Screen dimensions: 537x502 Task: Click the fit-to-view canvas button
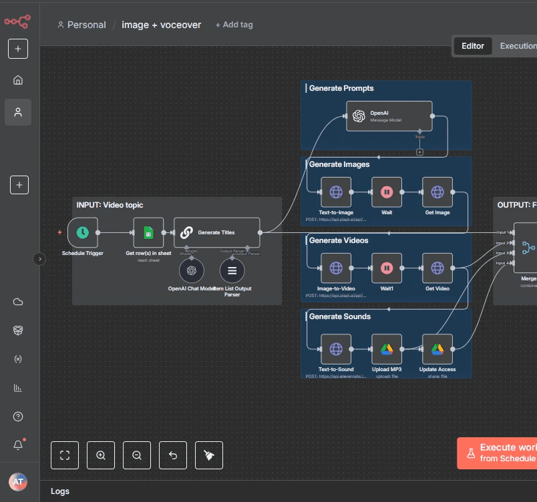[x=65, y=455]
